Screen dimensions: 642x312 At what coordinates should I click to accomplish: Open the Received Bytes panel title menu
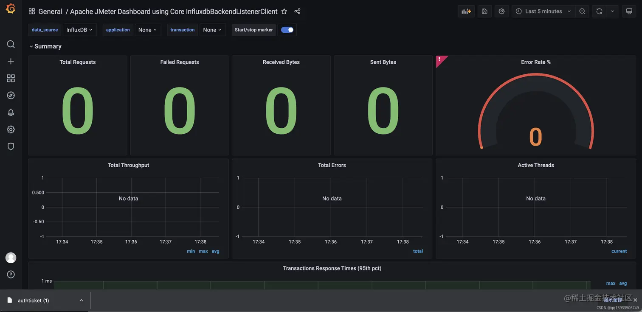point(281,62)
